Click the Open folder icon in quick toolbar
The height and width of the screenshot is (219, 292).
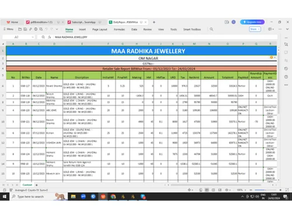pos(20,29)
